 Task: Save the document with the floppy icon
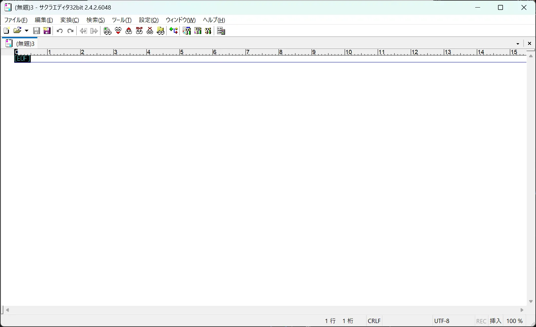point(37,31)
